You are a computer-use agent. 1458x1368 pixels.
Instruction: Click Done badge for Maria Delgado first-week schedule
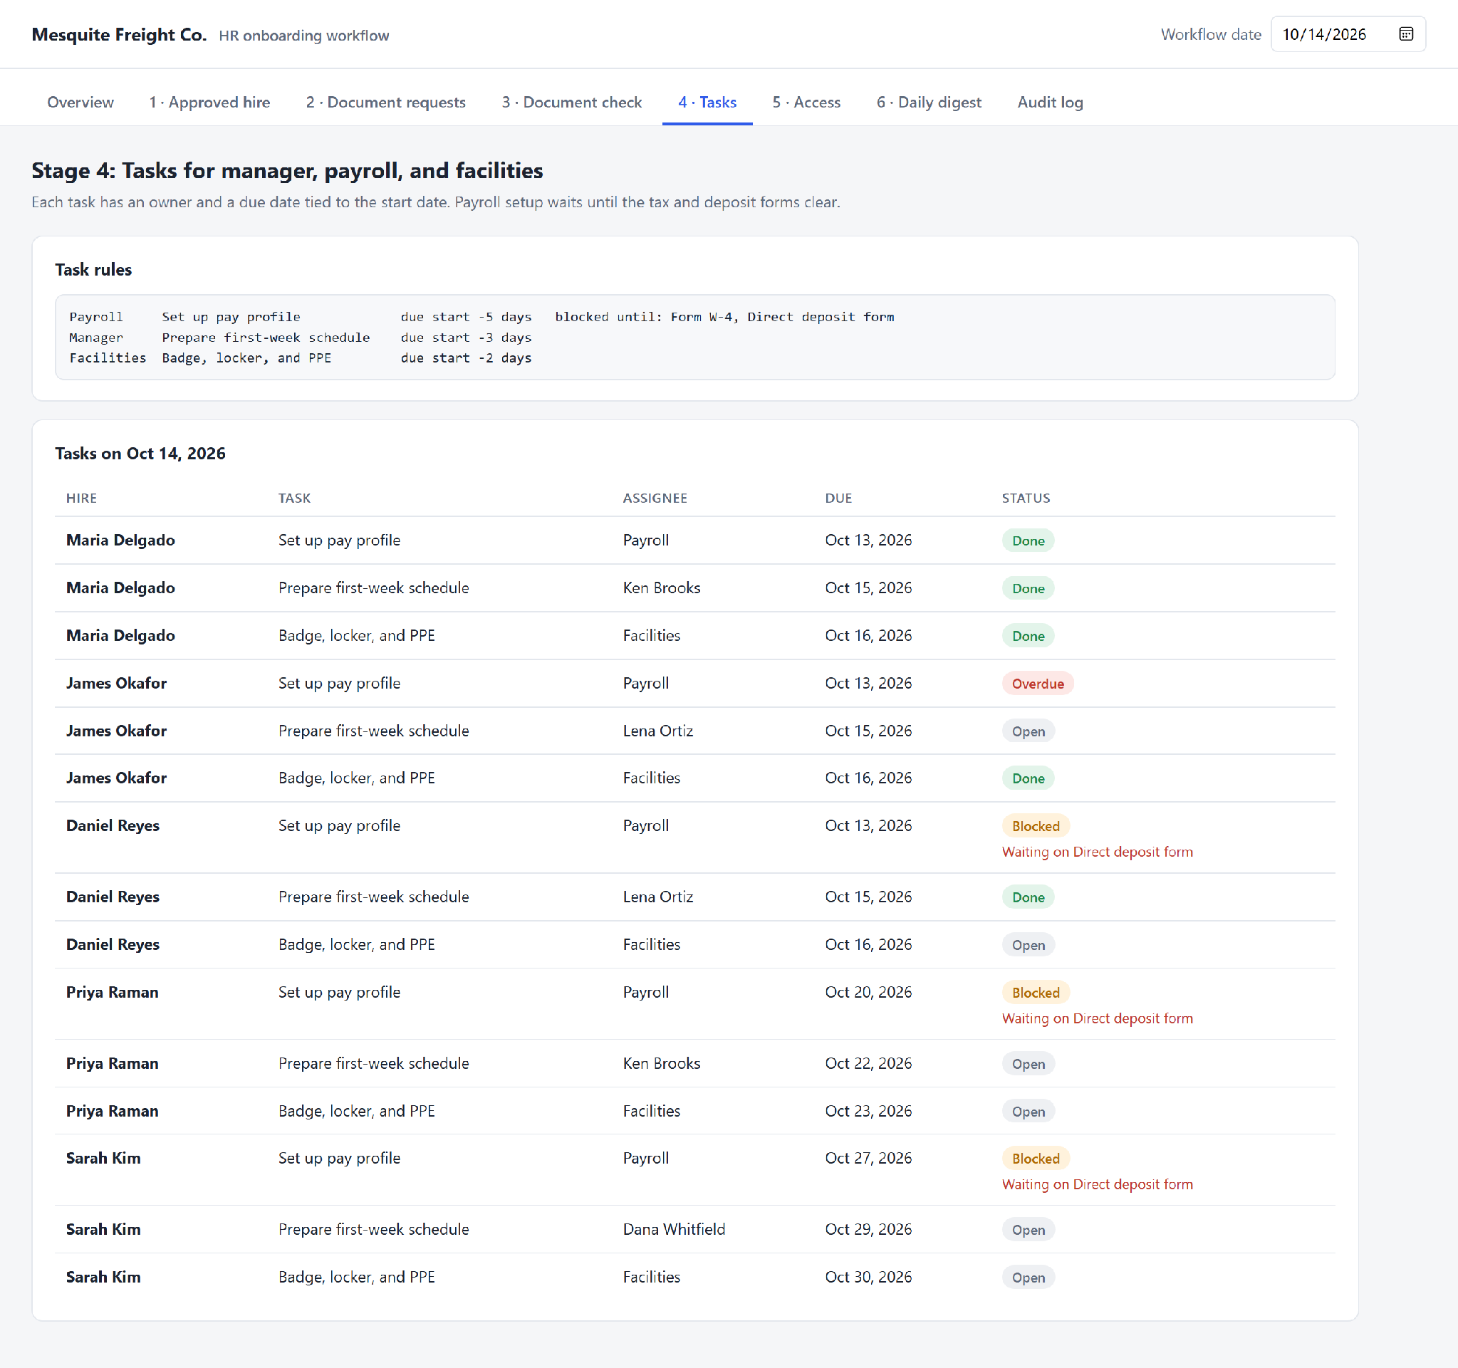(x=1028, y=588)
